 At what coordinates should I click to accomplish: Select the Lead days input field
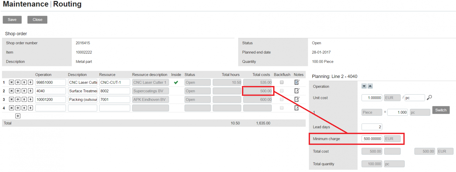(x=372, y=127)
